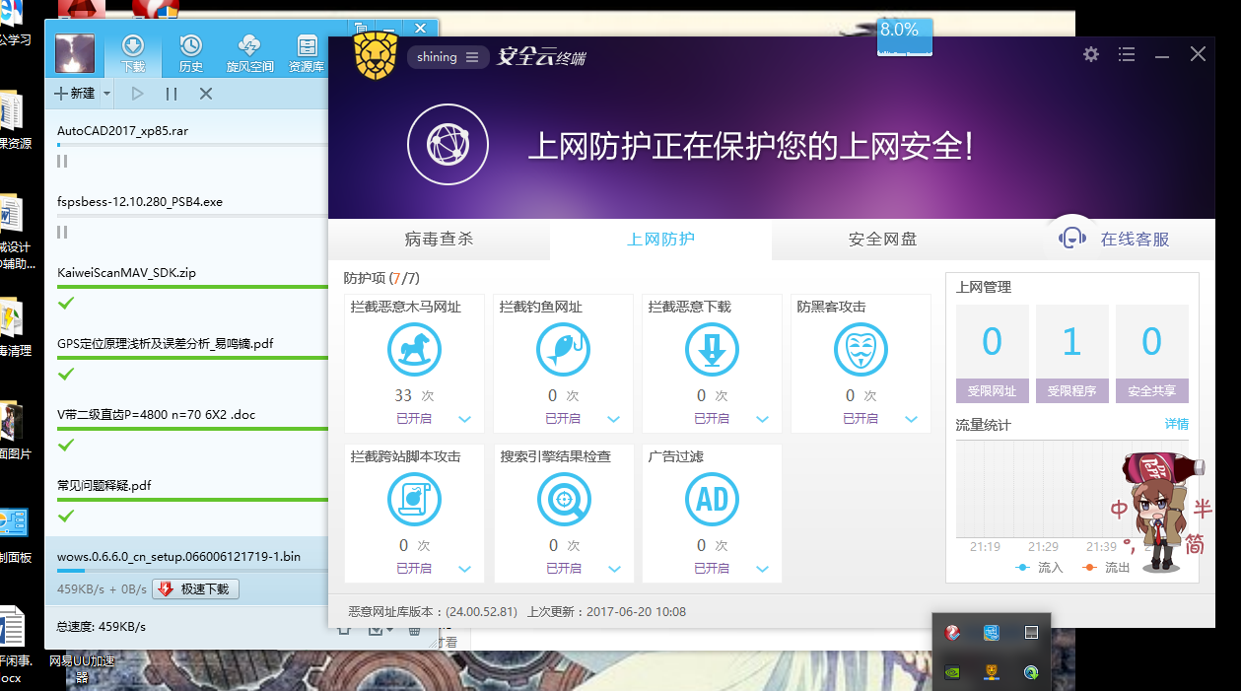Screen dimensions: 1241x691
Task: Open 旋风空间 tab
Action: pyautogui.click(x=249, y=54)
